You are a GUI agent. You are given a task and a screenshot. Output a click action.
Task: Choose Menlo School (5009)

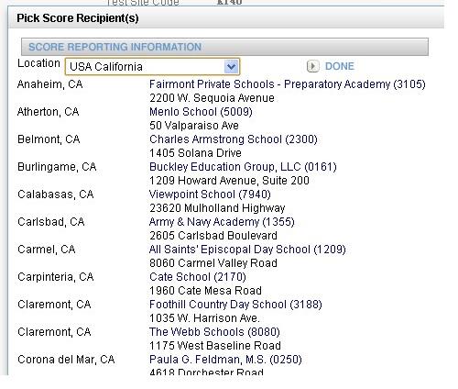click(201, 112)
